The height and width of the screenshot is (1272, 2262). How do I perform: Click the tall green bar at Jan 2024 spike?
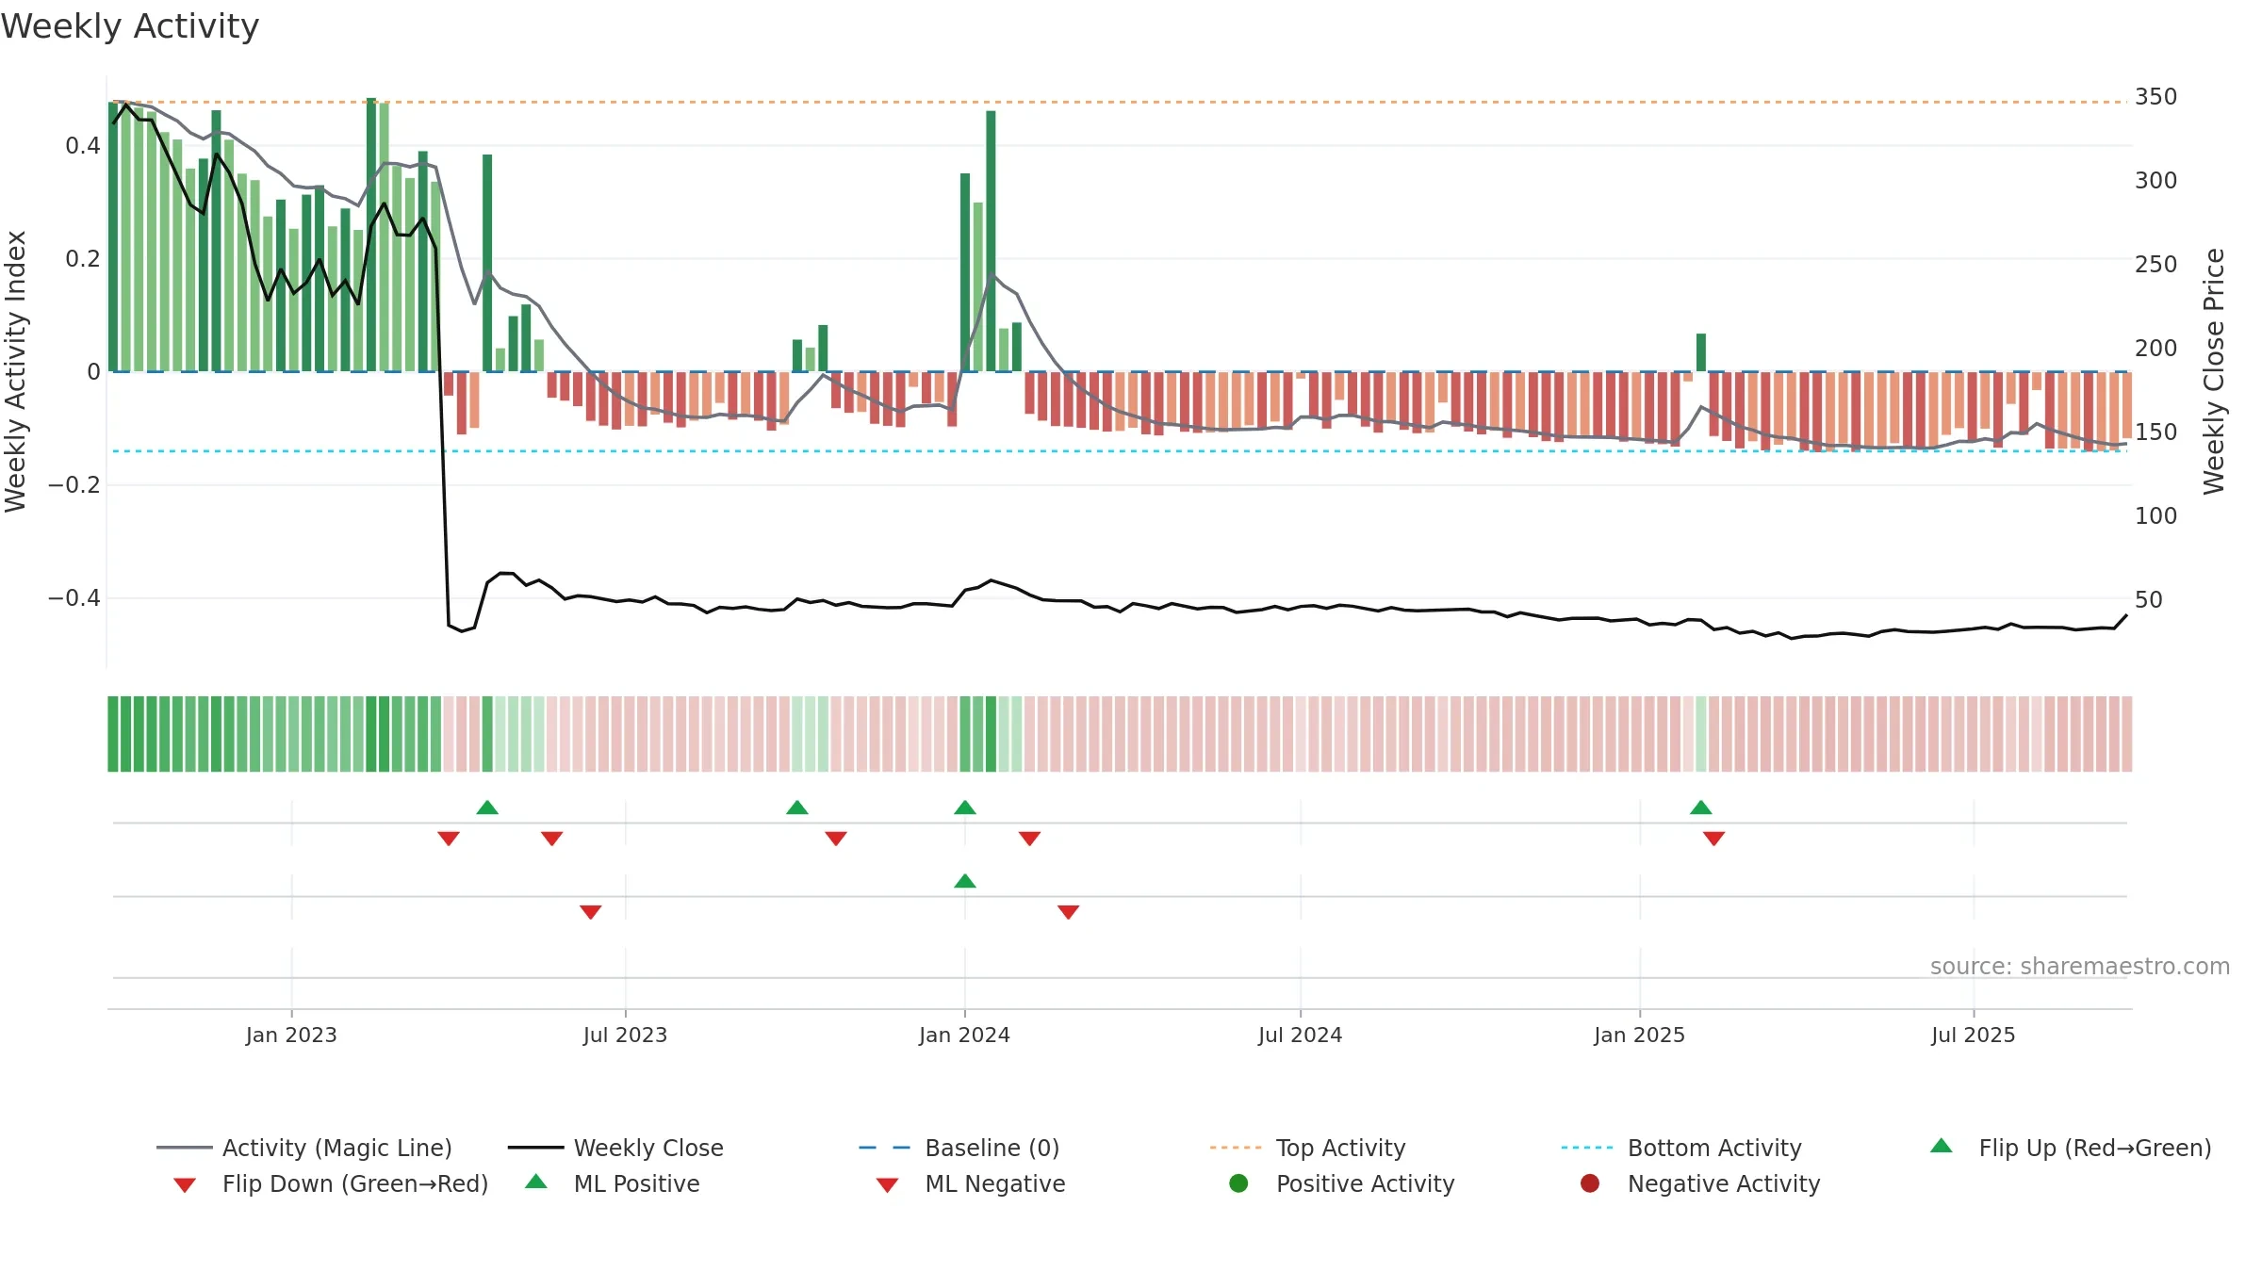[991, 241]
